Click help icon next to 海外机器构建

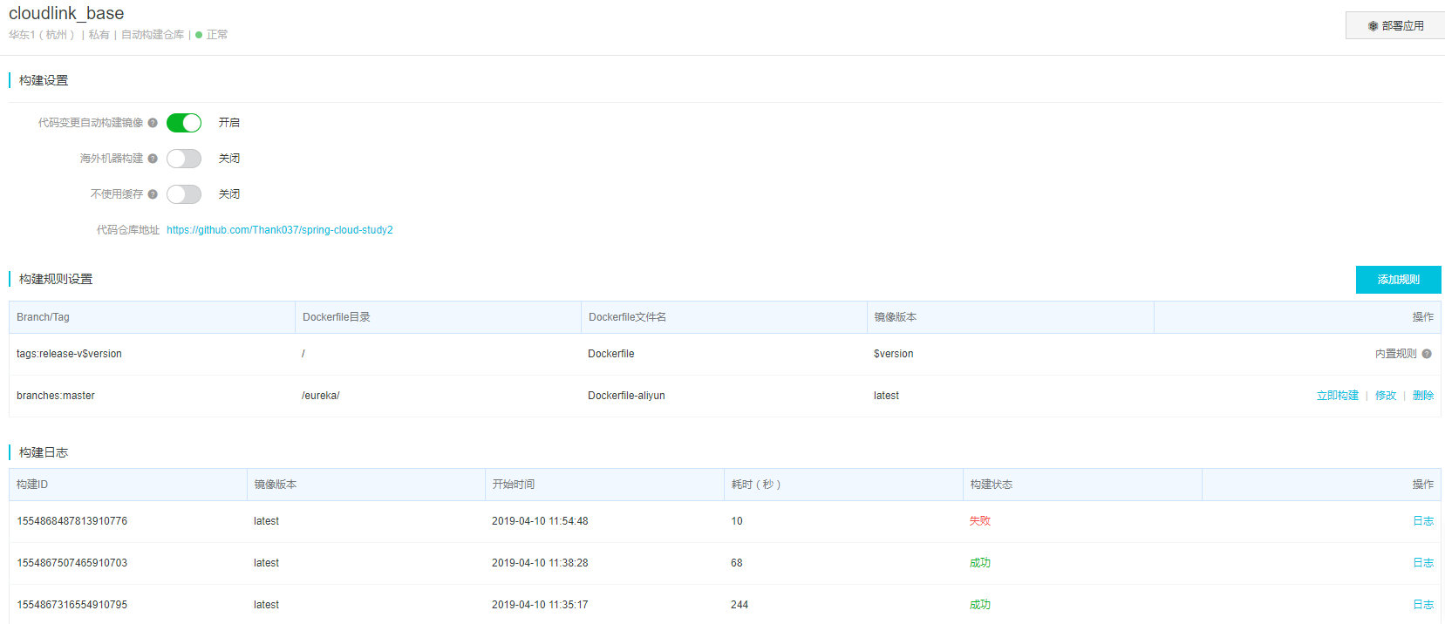[153, 159]
